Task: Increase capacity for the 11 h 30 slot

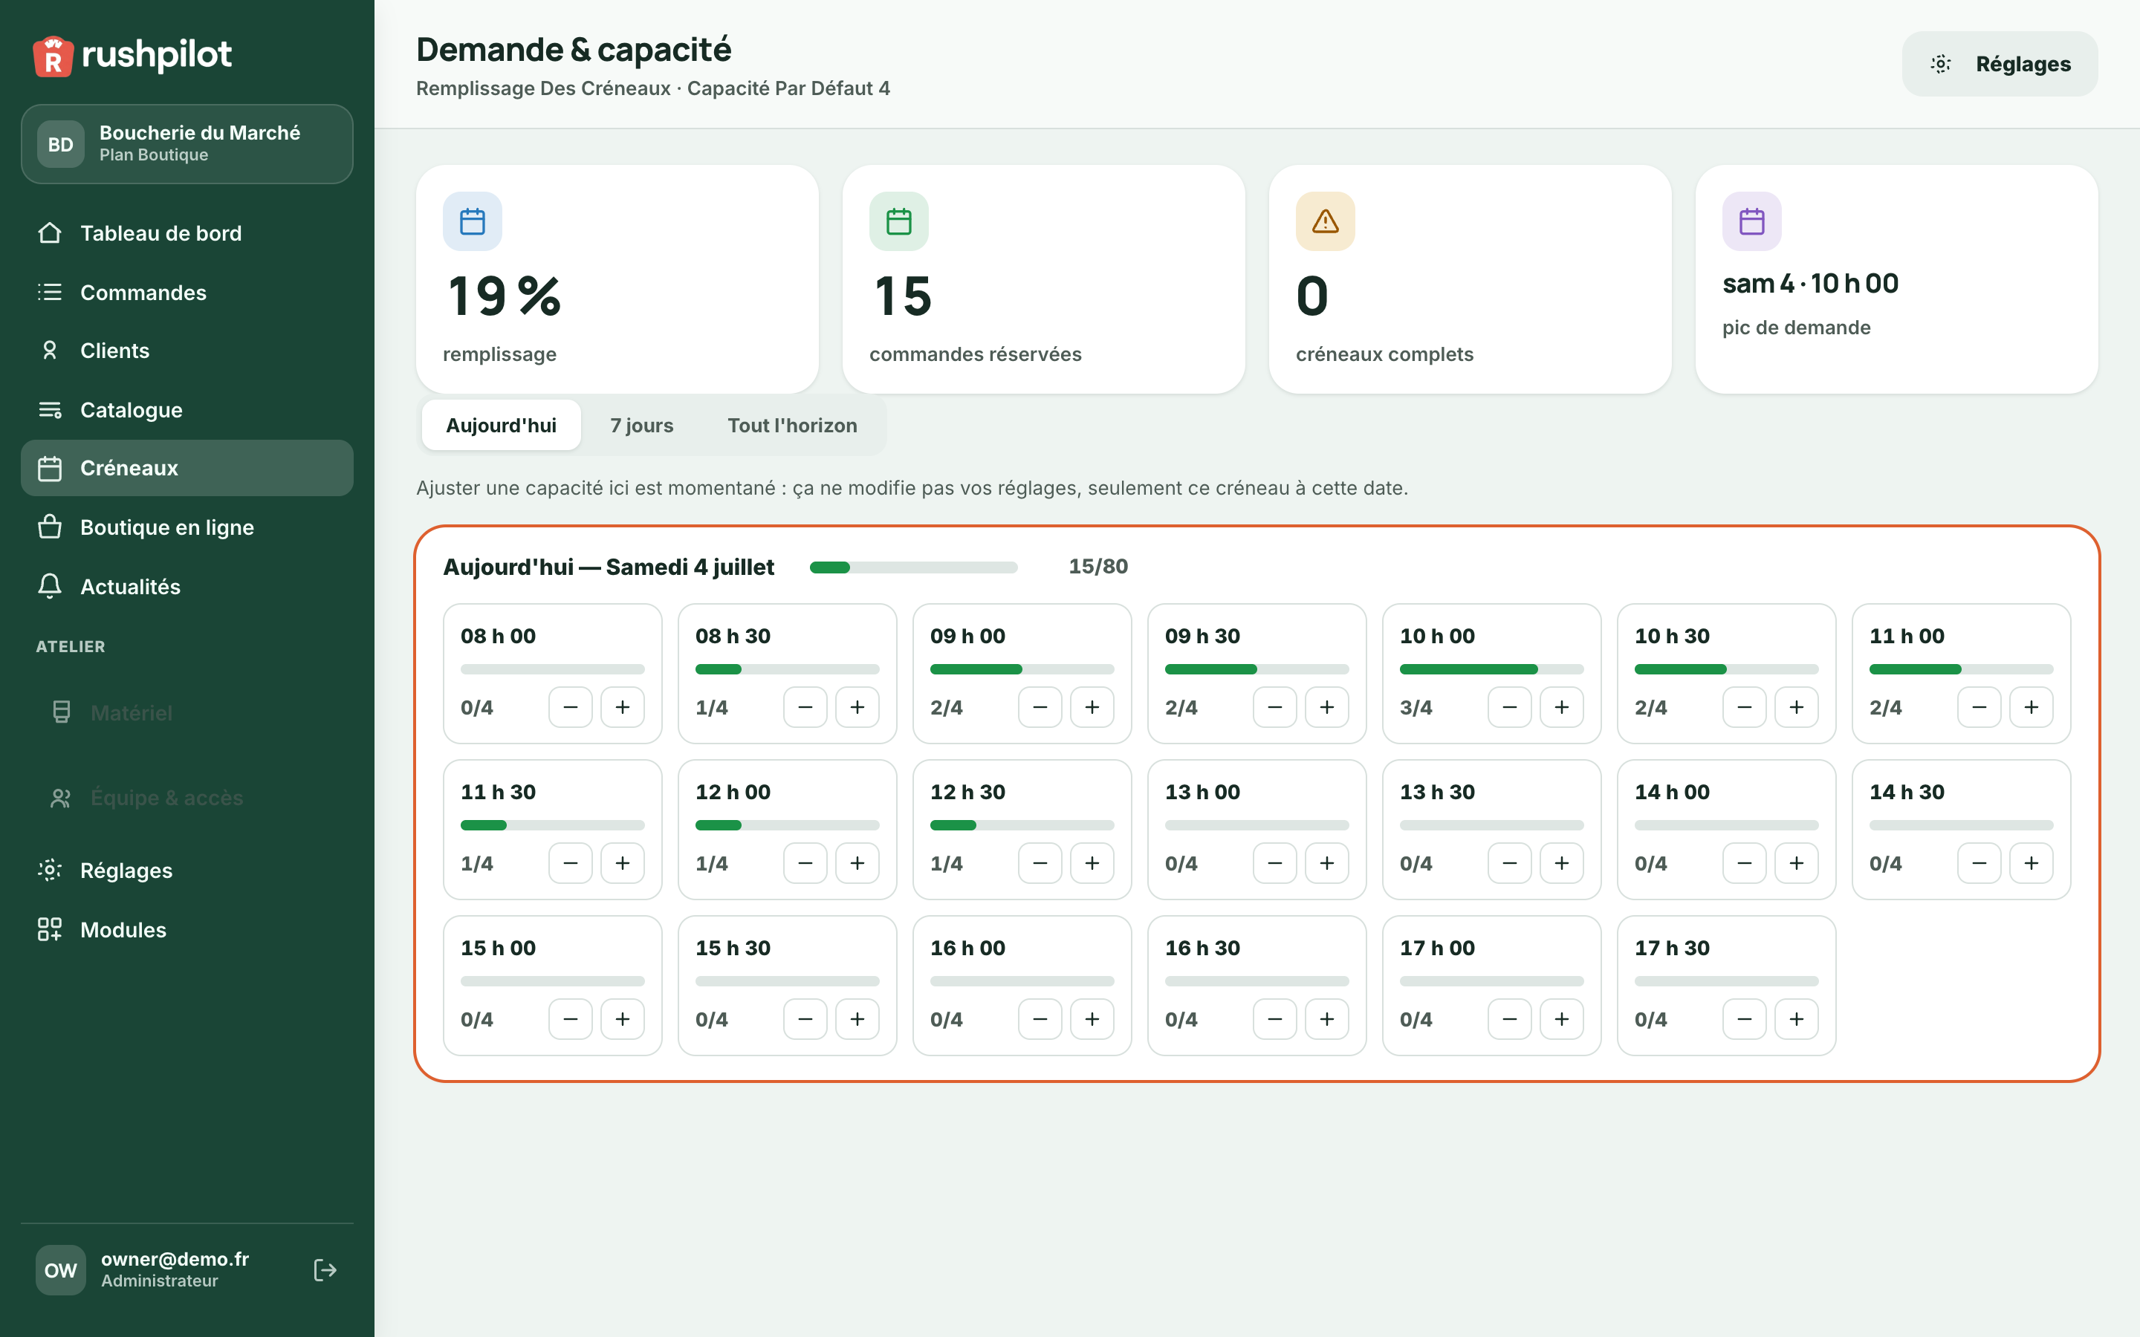Action: 623,863
